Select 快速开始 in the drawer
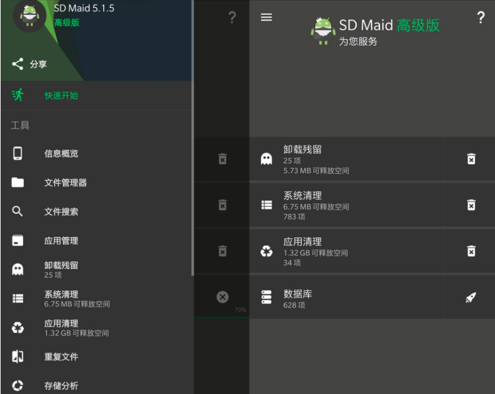Image resolution: width=495 pixels, height=394 pixels. (x=96, y=96)
